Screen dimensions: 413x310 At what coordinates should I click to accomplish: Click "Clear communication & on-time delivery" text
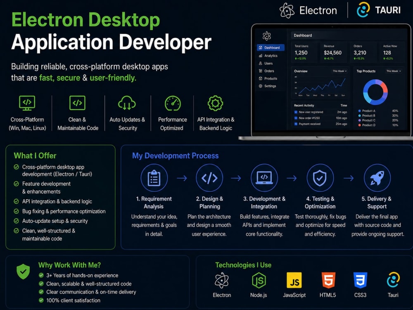91,292
